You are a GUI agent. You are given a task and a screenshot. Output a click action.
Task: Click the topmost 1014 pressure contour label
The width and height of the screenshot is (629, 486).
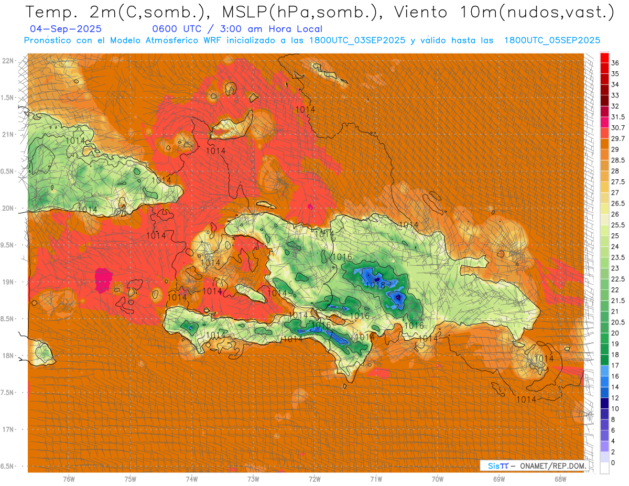305,110
